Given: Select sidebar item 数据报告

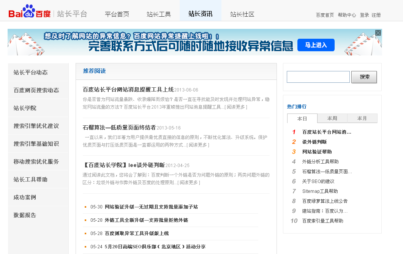Looking at the screenshot, I should coord(38,215).
